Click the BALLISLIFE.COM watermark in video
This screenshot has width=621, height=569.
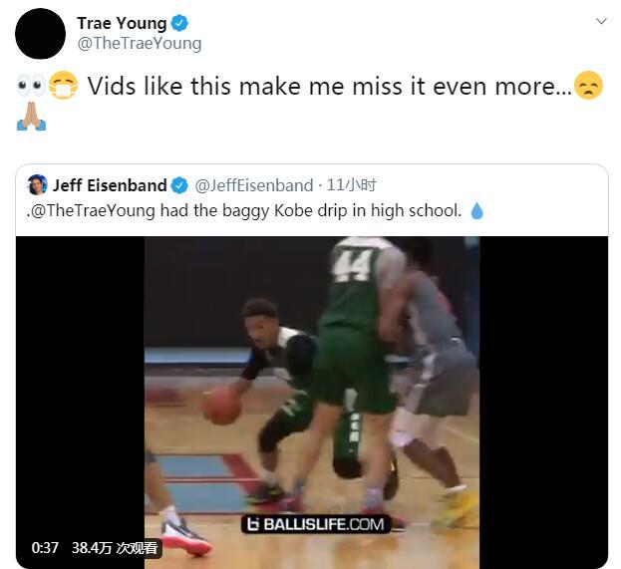(316, 524)
